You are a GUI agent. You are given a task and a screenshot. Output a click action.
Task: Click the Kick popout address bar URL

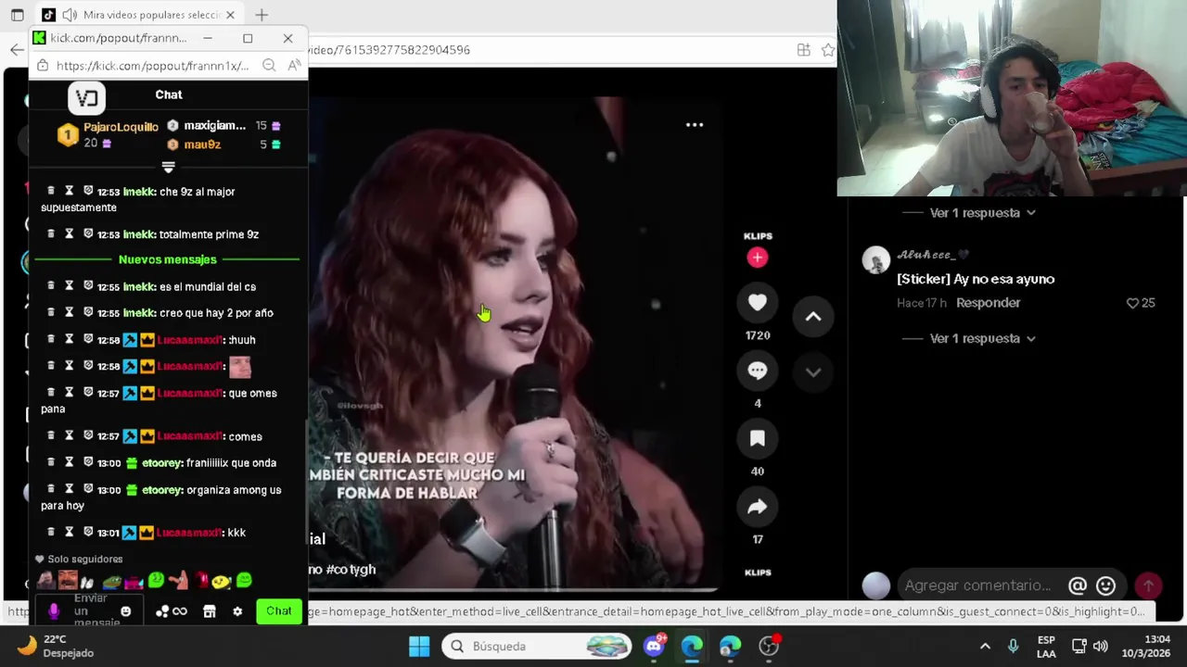152,66
